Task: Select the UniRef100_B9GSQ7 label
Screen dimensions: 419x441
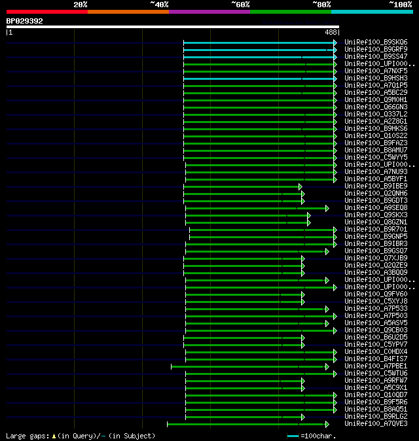Action: (376, 251)
